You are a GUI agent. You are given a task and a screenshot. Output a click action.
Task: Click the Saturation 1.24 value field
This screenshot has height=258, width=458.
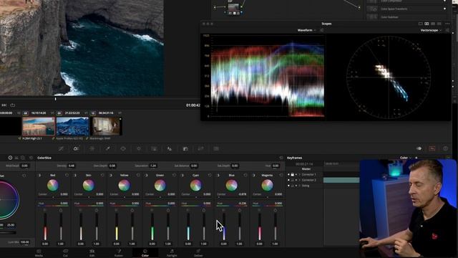click(x=153, y=166)
